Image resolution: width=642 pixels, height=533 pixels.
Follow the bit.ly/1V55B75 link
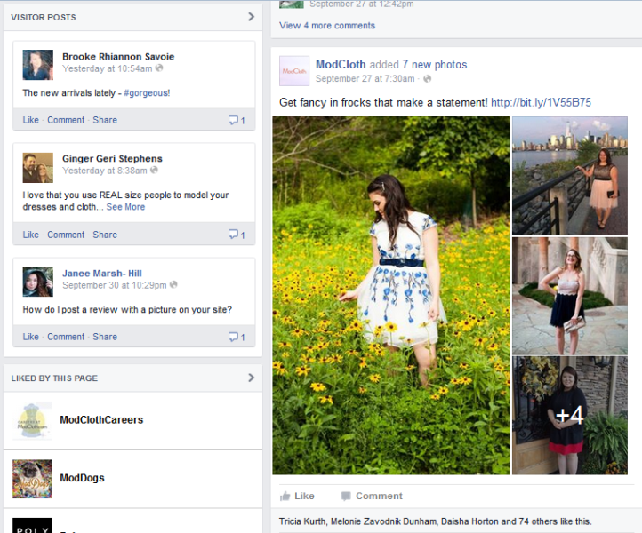coord(541,102)
